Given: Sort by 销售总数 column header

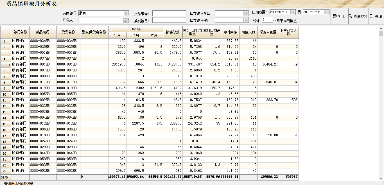Looking at the screenshot, I should 173,32.
